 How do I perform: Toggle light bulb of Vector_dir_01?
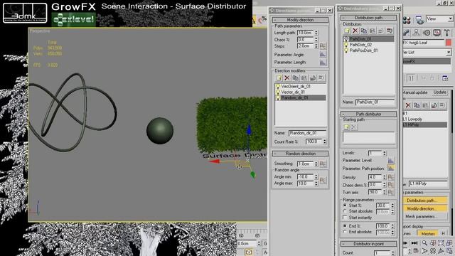point(278,92)
